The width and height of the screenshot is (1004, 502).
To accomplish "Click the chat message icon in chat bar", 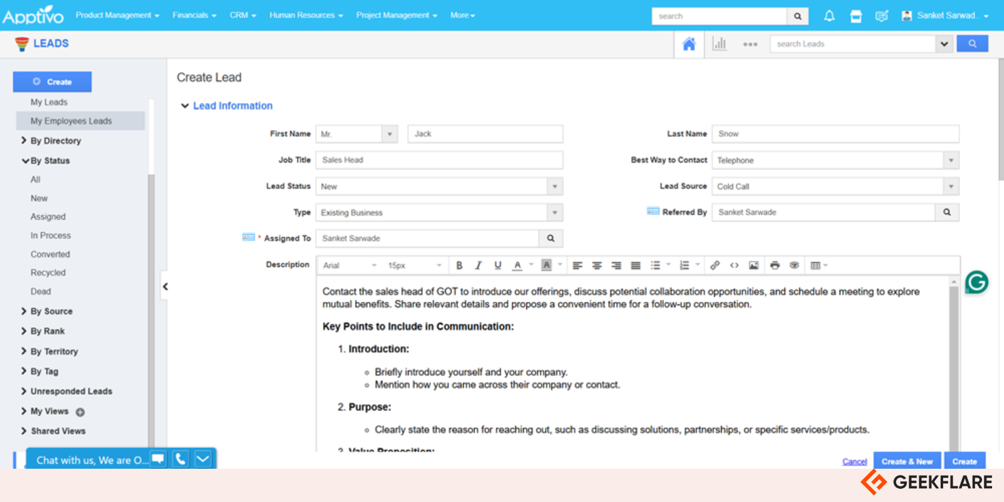I will (158, 459).
